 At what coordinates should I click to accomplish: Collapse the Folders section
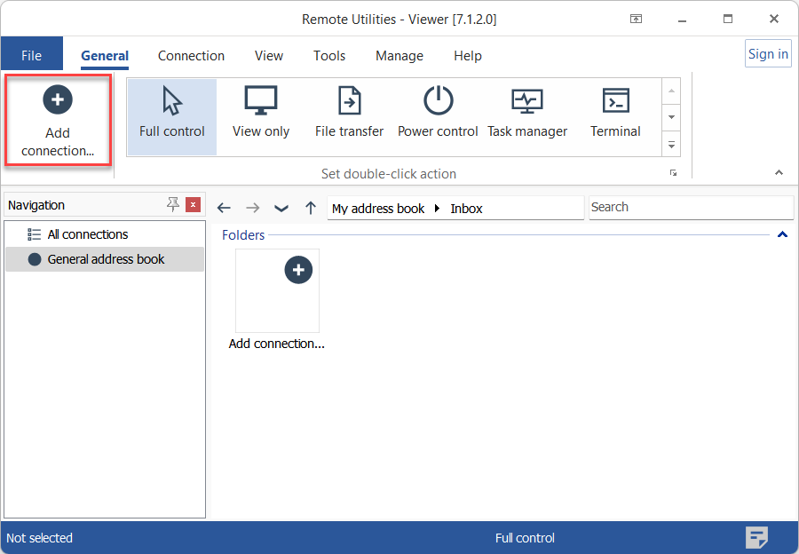782,235
